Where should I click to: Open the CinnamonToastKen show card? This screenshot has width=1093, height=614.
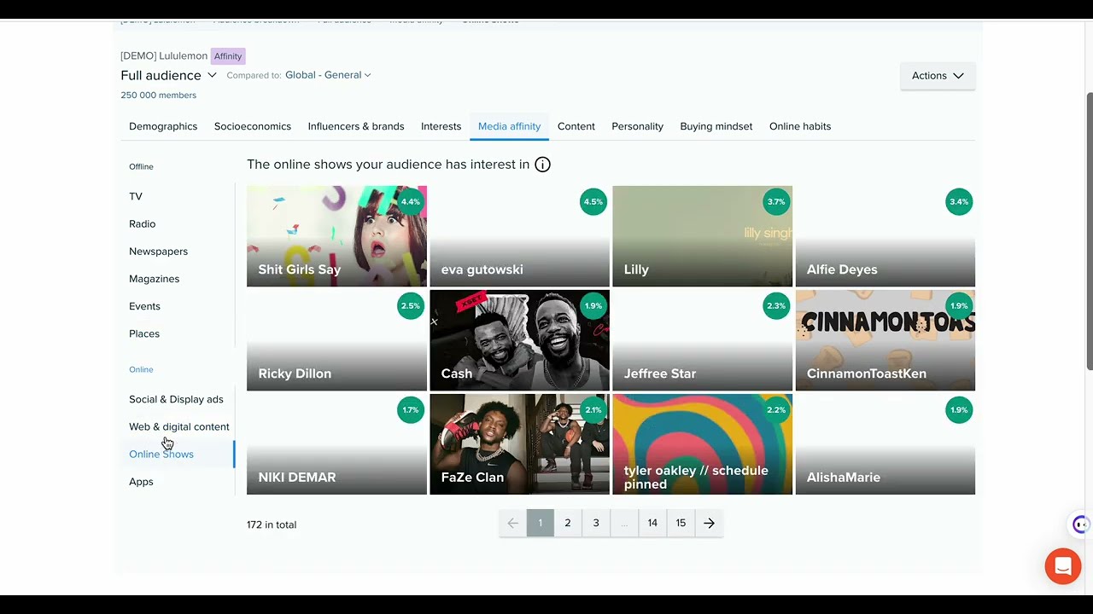pos(885,340)
